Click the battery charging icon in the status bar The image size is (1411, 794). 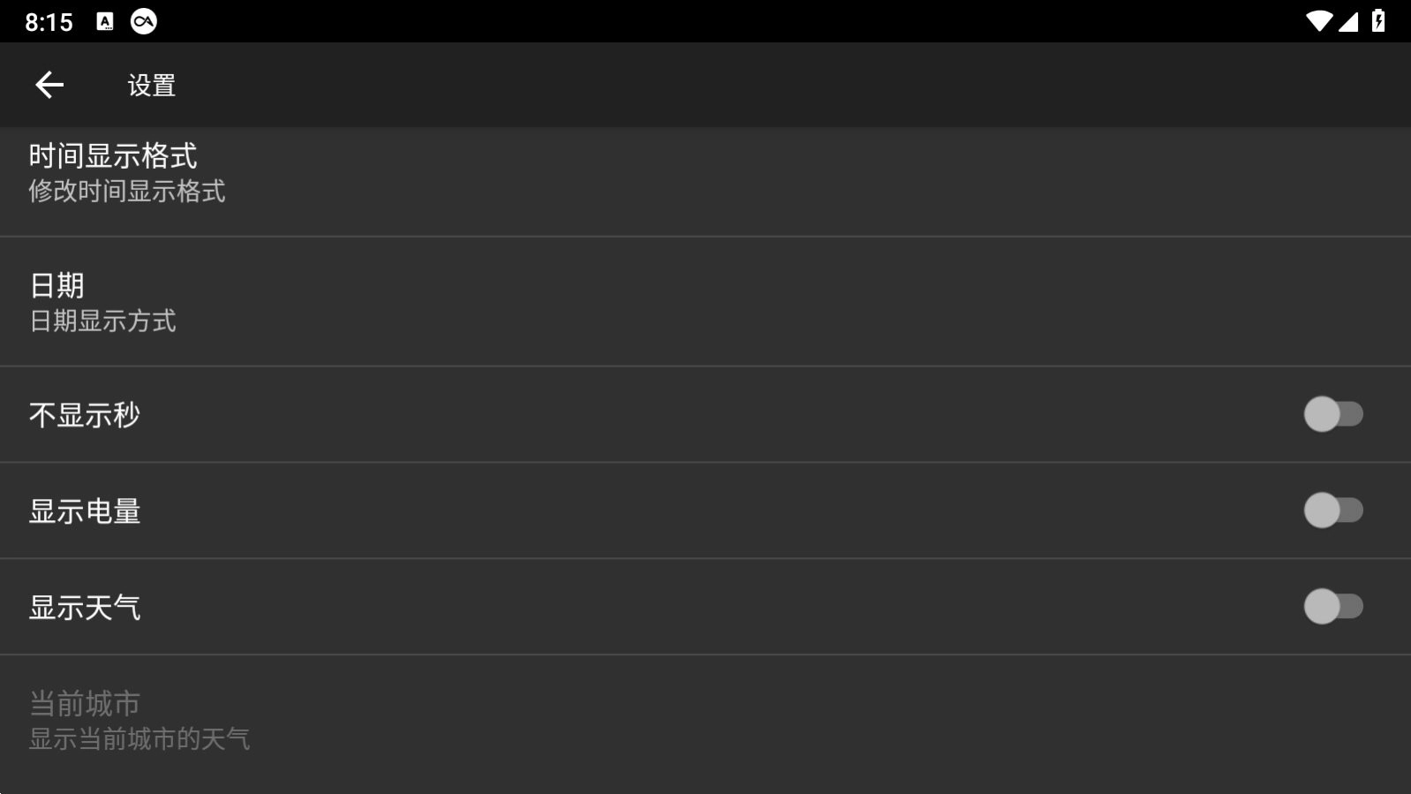coord(1378,21)
